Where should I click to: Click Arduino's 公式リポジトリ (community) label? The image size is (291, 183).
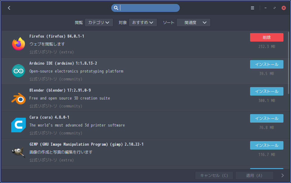(x=56, y=79)
